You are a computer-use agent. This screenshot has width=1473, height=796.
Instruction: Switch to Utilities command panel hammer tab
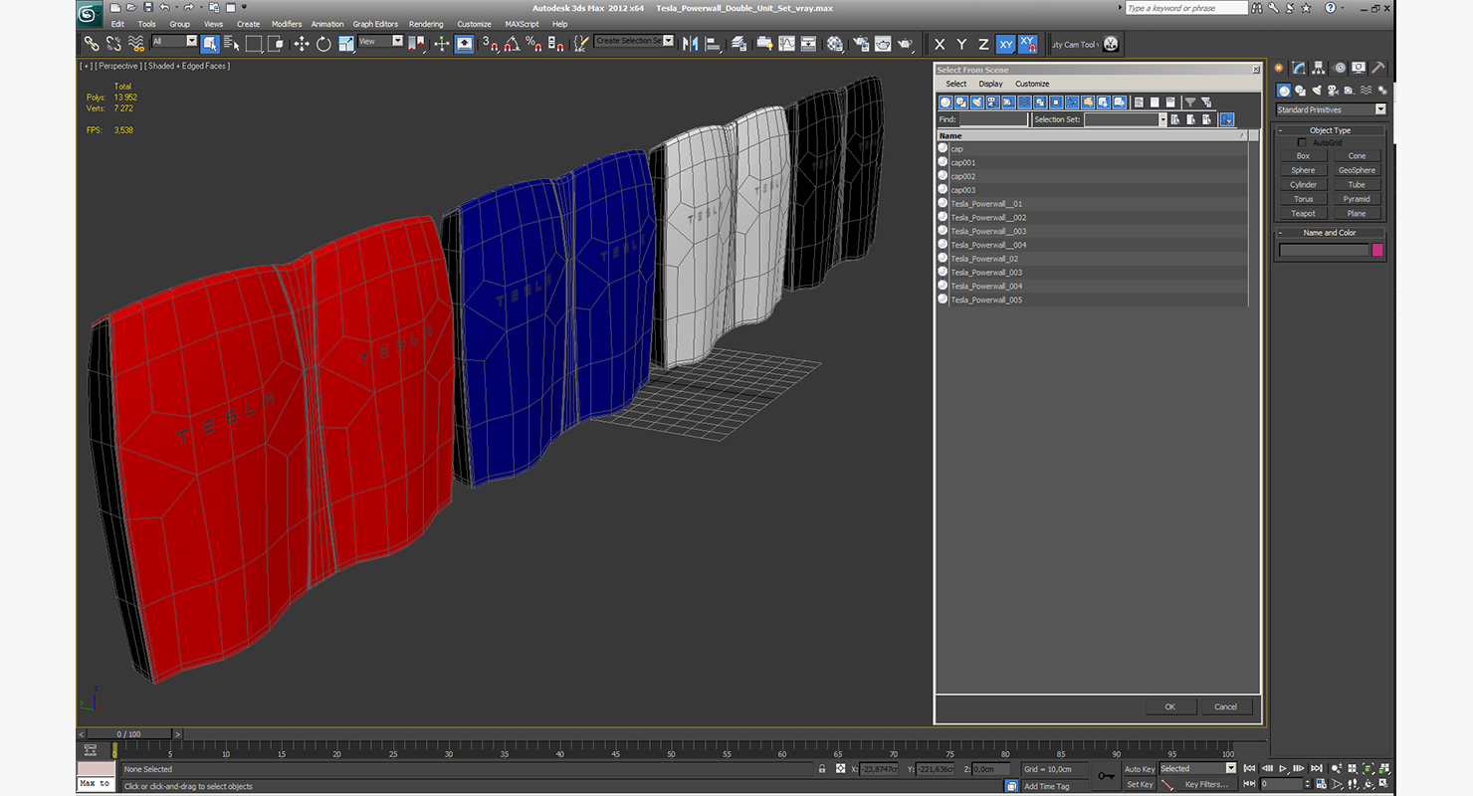[x=1378, y=68]
